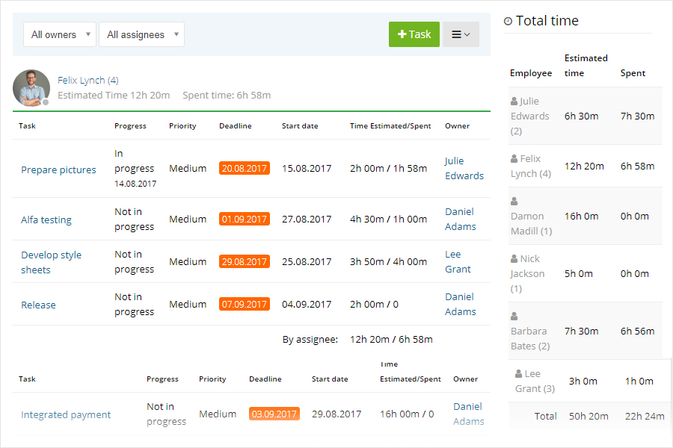Click the clock icon beside Total time
The image size is (673, 448).
(508, 21)
